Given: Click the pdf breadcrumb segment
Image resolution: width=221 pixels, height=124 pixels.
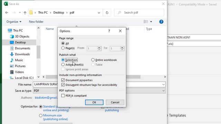Looking at the screenshot, I should 72,13.
